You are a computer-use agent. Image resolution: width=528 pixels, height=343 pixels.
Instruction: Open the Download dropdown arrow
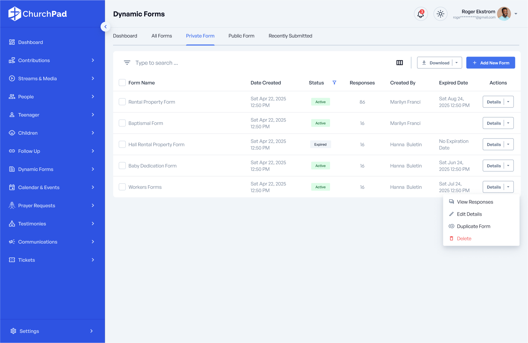click(456, 63)
